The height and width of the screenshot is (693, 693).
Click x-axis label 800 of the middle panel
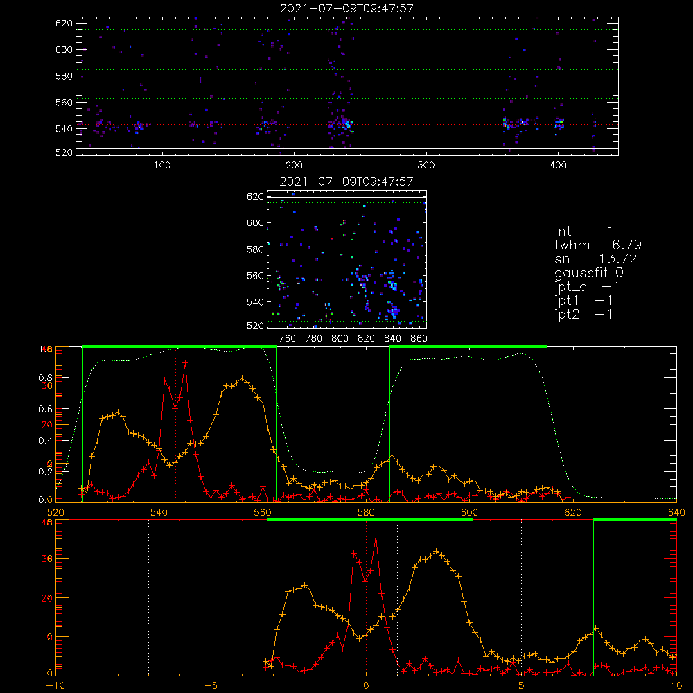(340, 339)
